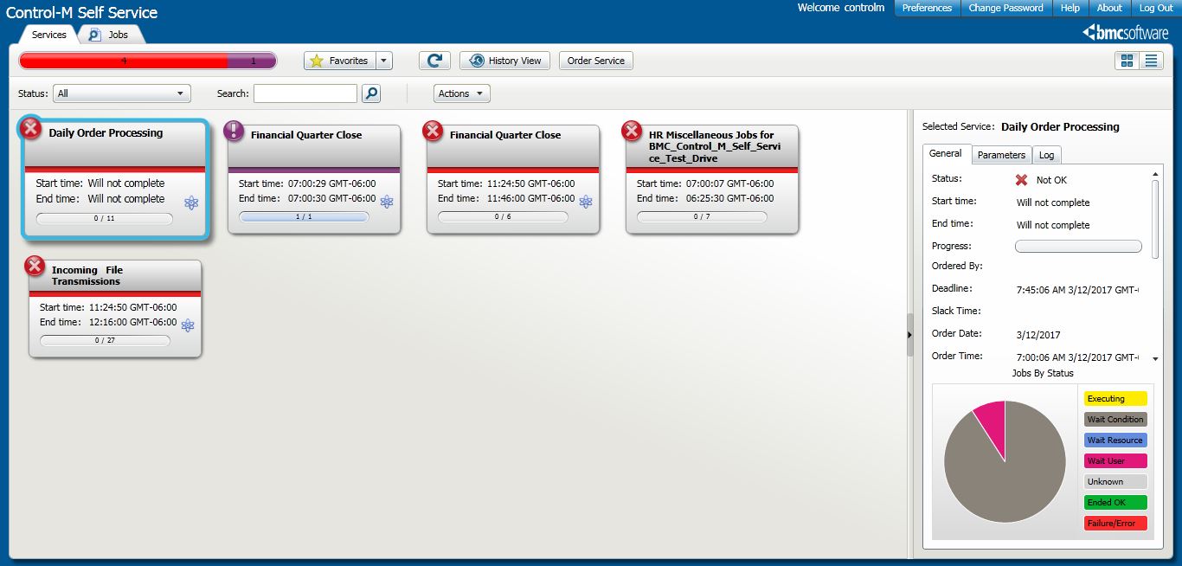This screenshot has height=566, width=1182.
Task: Click the Progress bar in General tab
Action: 1078,247
